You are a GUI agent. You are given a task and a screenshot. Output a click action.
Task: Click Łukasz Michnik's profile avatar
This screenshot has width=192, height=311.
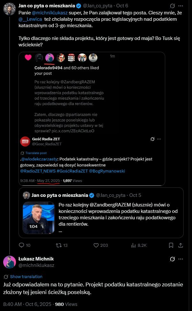click(10, 262)
